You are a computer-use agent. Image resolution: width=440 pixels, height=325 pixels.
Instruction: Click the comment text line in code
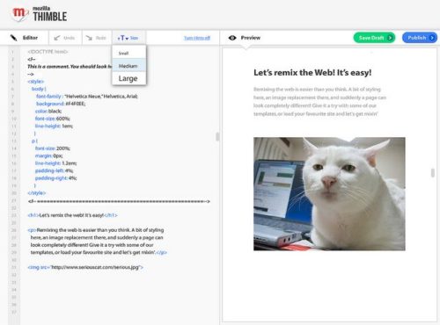(x=70, y=67)
